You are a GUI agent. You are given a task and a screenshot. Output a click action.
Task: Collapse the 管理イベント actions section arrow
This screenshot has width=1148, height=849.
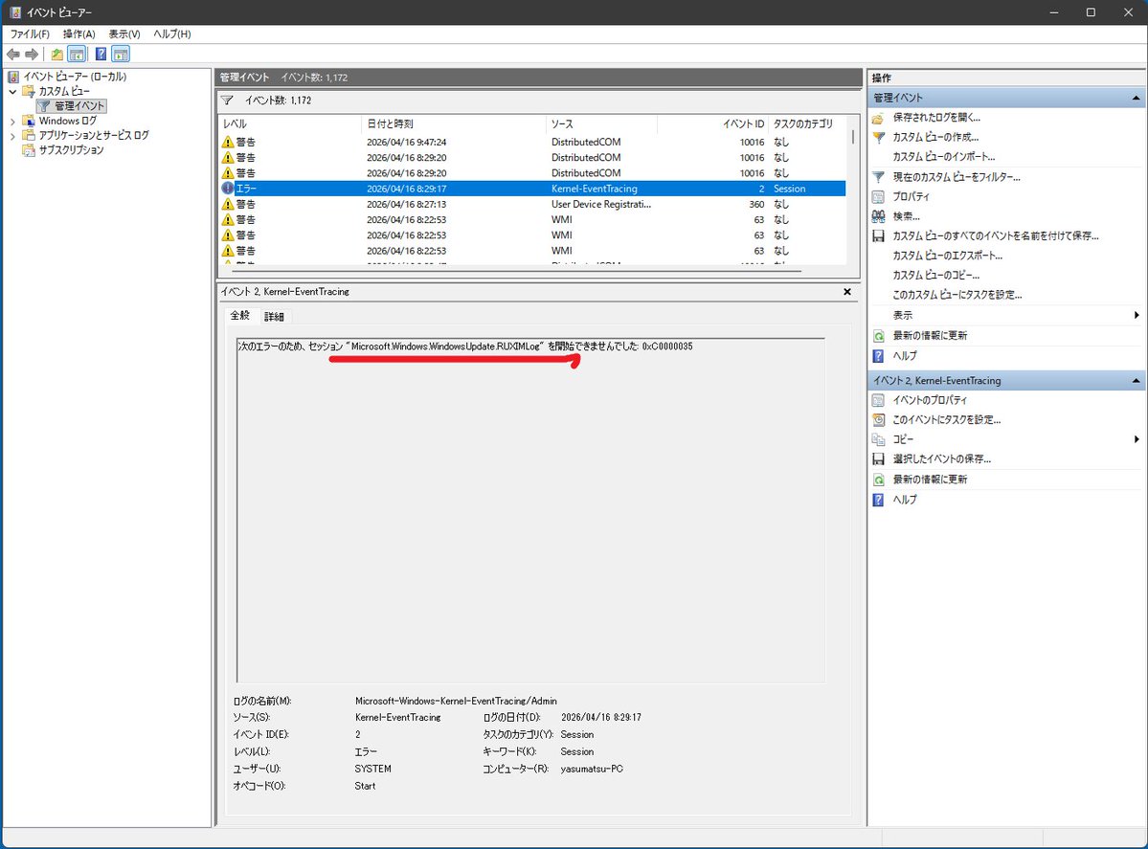tap(1136, 98)
